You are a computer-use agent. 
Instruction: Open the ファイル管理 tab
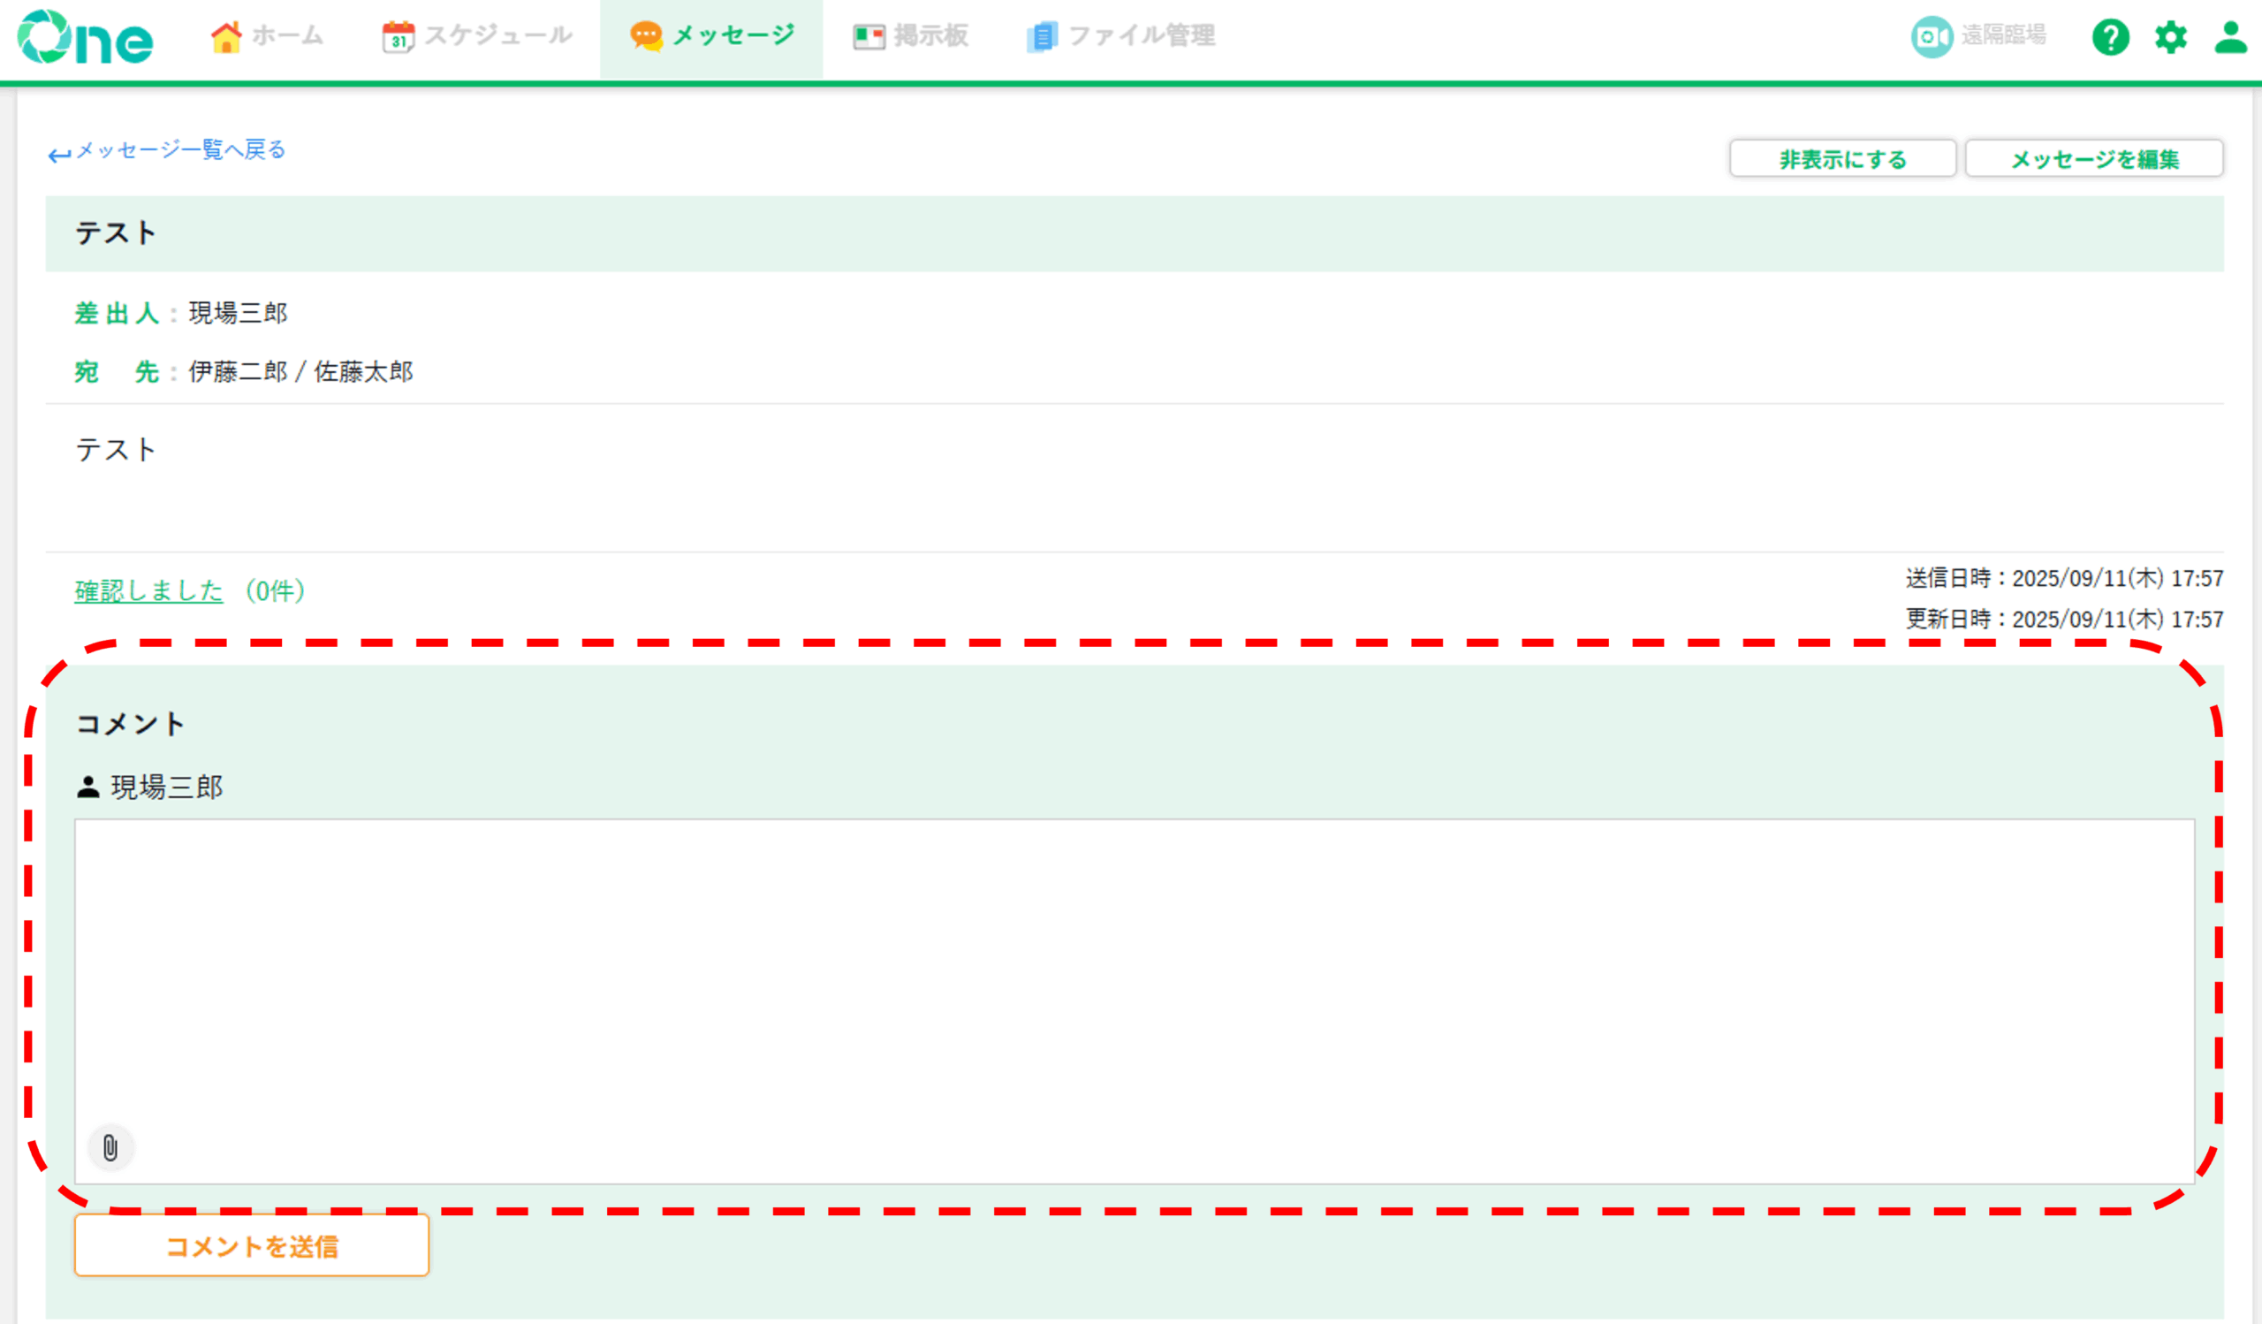(1141, 36)
